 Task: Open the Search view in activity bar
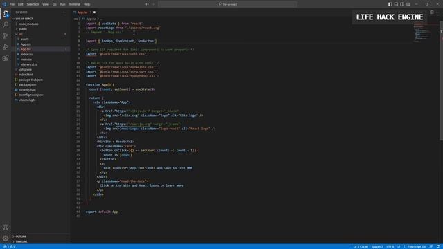pyautogui.click(x=6, y=25)
